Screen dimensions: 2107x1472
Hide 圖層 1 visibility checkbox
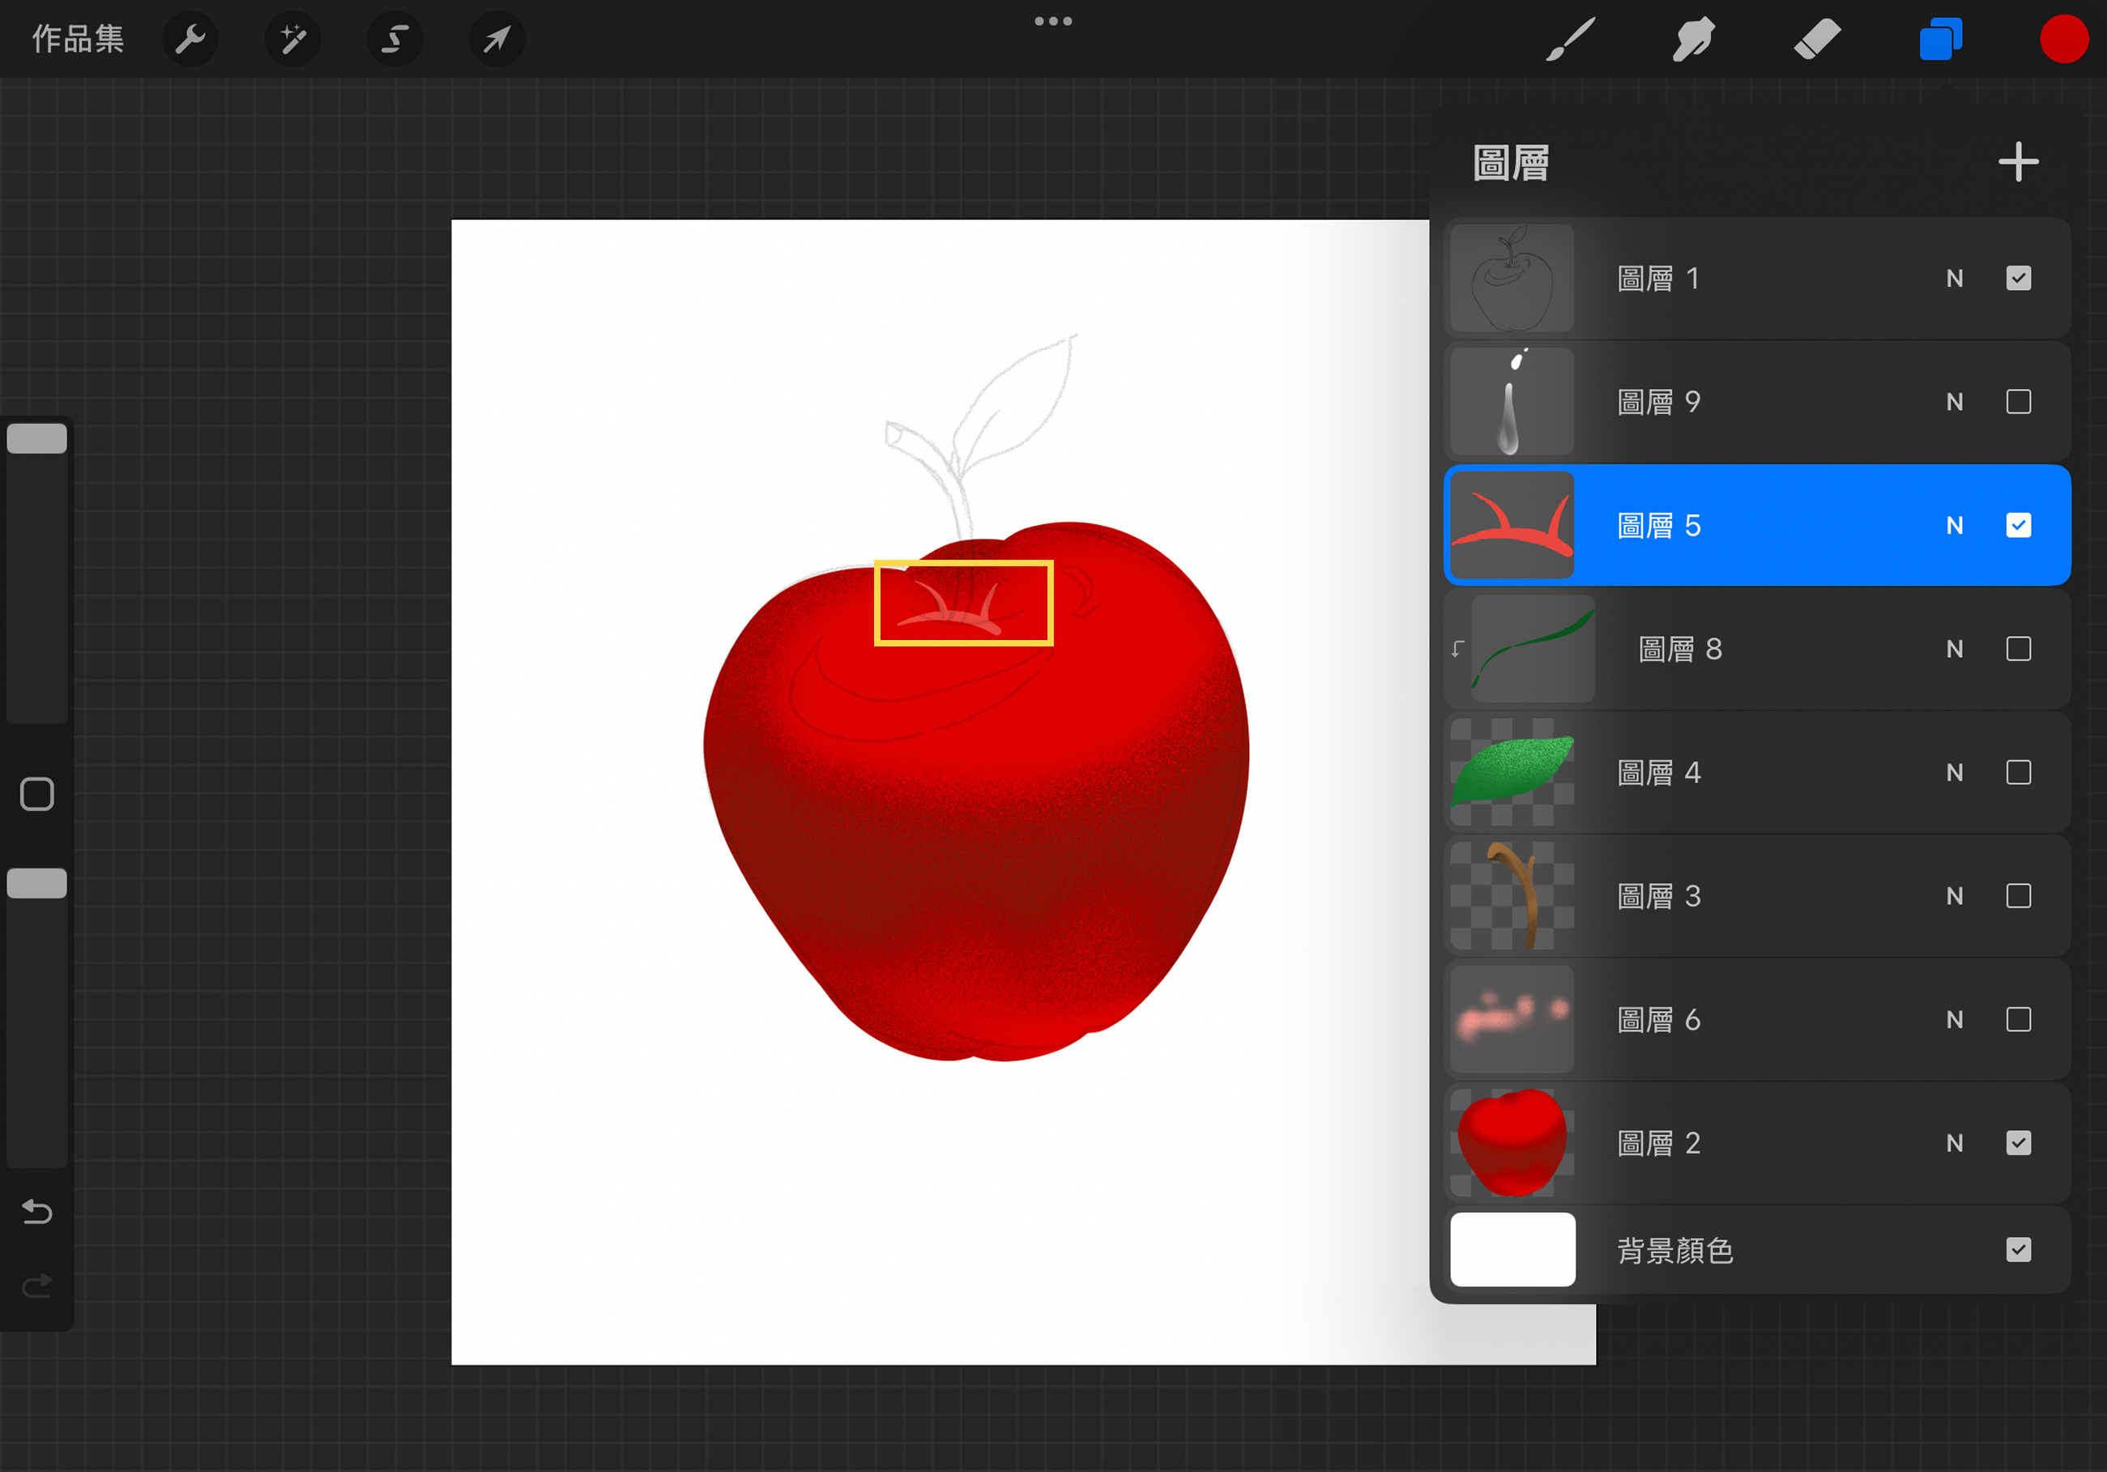(2018, 278)
